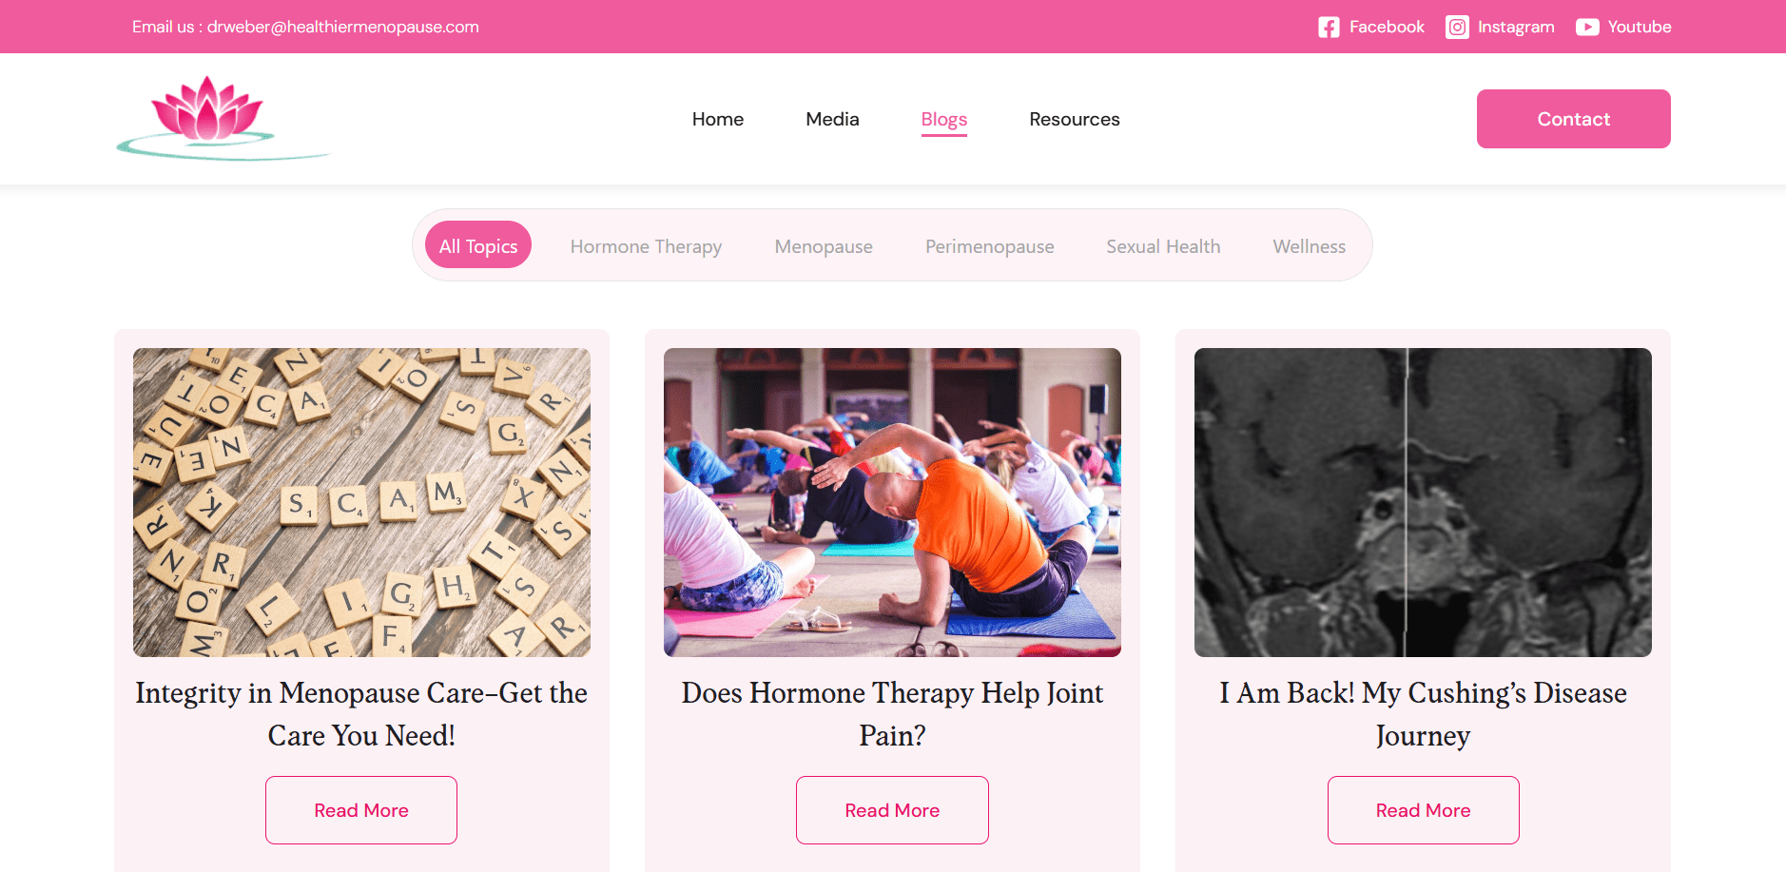1786x872 pixels.
Task: Read More on Cushing's Disease Journey
Action: click(1423, 810)
